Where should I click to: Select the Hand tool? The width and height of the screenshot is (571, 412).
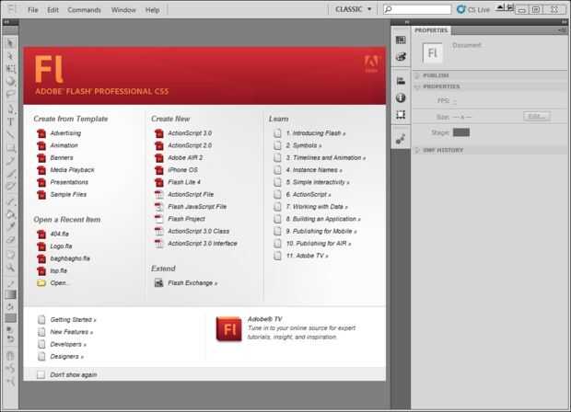[10, 255]
